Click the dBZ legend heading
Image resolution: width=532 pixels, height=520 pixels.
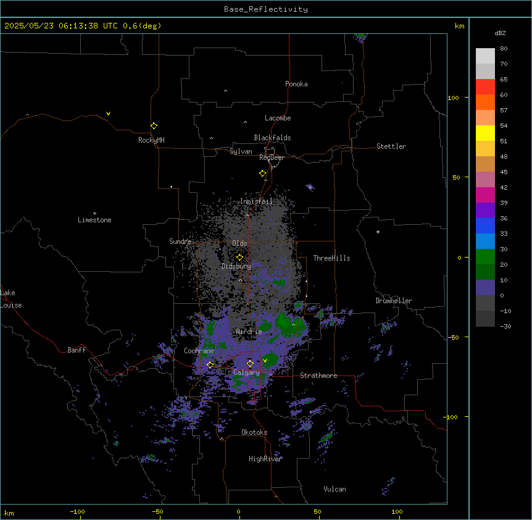pos(500,33)
